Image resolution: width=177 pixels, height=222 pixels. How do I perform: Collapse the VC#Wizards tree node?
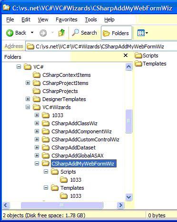pyautogui.click(x=28, y=107)
